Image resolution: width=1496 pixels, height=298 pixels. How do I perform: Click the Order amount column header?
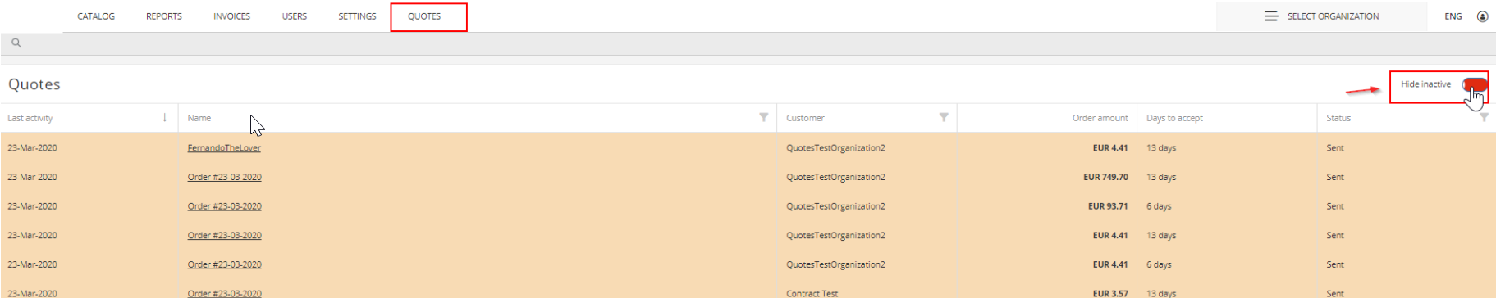1100,118
